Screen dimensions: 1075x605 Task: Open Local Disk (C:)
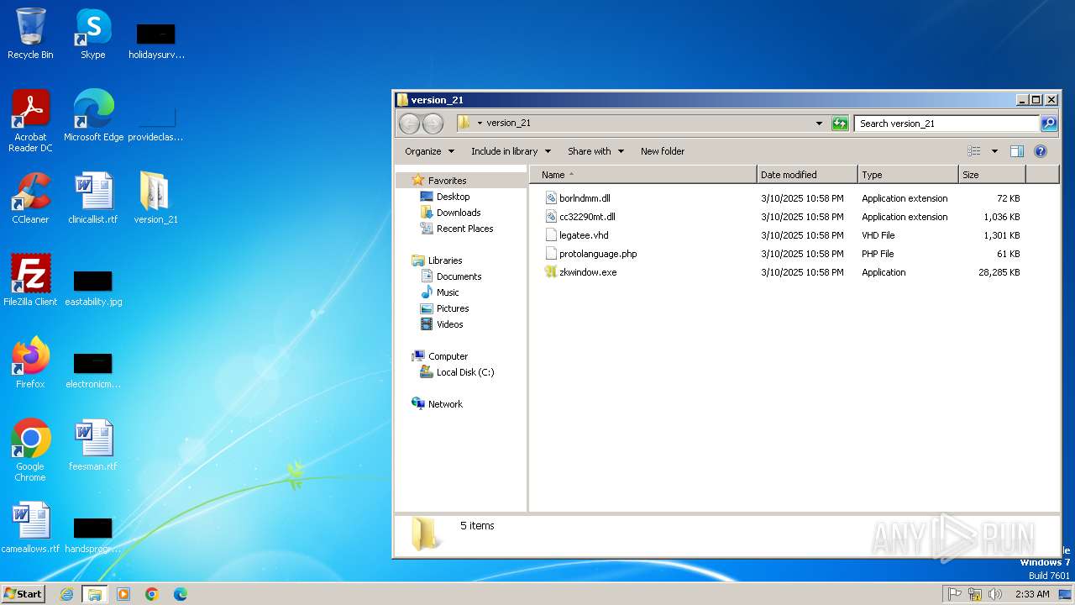click(x=465, y=372)
